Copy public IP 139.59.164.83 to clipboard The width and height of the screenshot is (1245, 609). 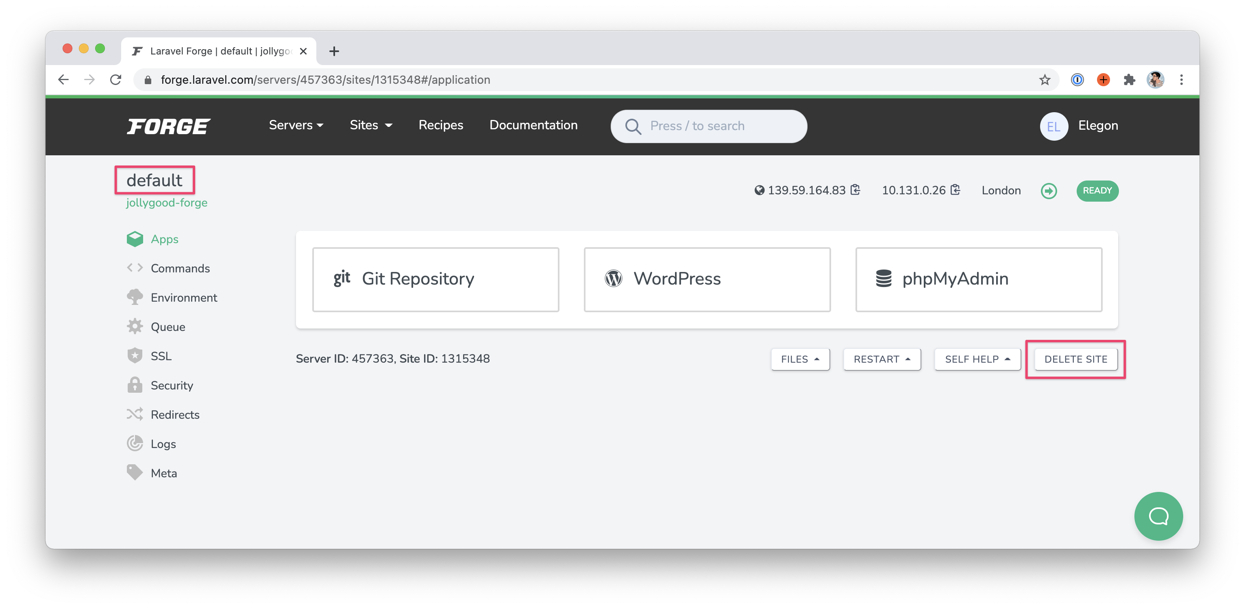[x=855, y=189]
